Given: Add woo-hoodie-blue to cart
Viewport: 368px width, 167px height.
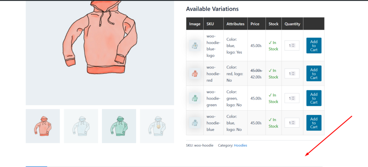Looking at the screenshot, I should point(314,123).
